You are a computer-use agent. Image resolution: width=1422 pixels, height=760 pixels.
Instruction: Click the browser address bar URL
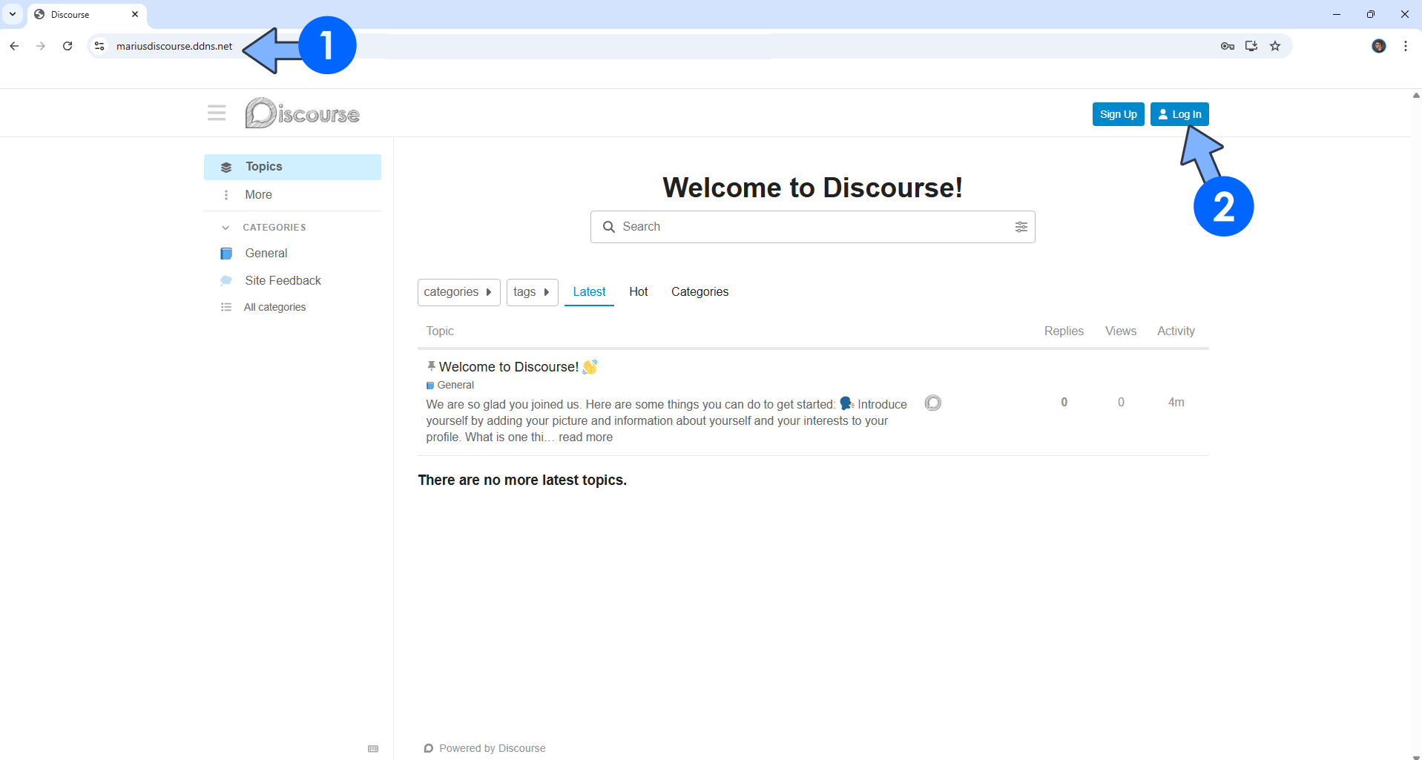pyautogui.click(x=174, y=46)
